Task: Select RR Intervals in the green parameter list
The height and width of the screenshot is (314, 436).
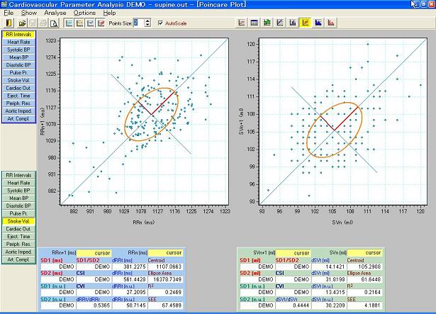Action: coord(18,175)
